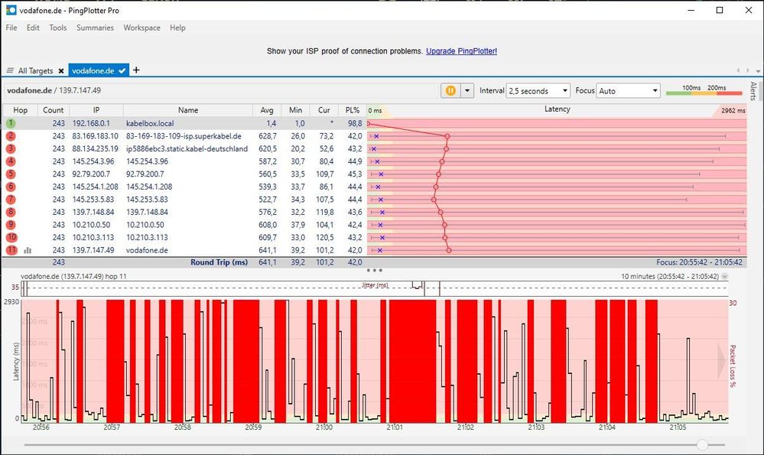The height and width of the screenshot is (455, 764).
Task: Close the All Targets tab with its X
Action: coord(61,70)
